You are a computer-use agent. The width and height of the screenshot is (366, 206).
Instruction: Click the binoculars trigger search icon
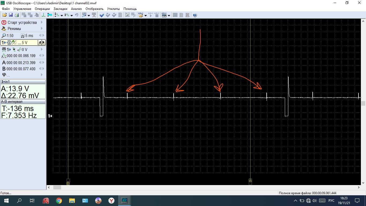coord(4,49)
